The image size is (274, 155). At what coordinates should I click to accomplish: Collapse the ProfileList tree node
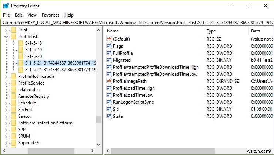click(6, 37)
